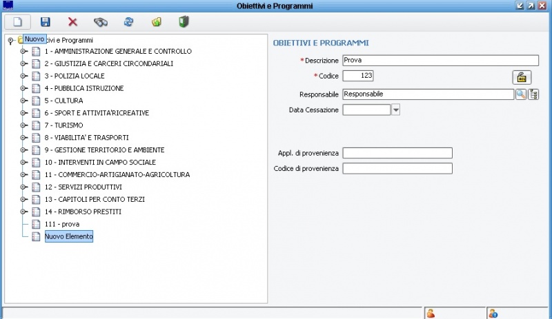Click the Nuovo (new document) toolbar icon
The image size is (552, 319).
click(x=18, y=22)
